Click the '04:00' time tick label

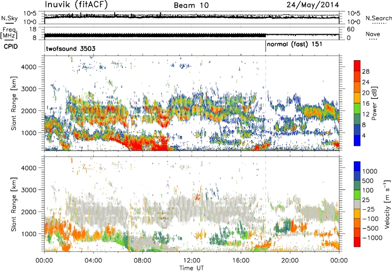(93, 261)
